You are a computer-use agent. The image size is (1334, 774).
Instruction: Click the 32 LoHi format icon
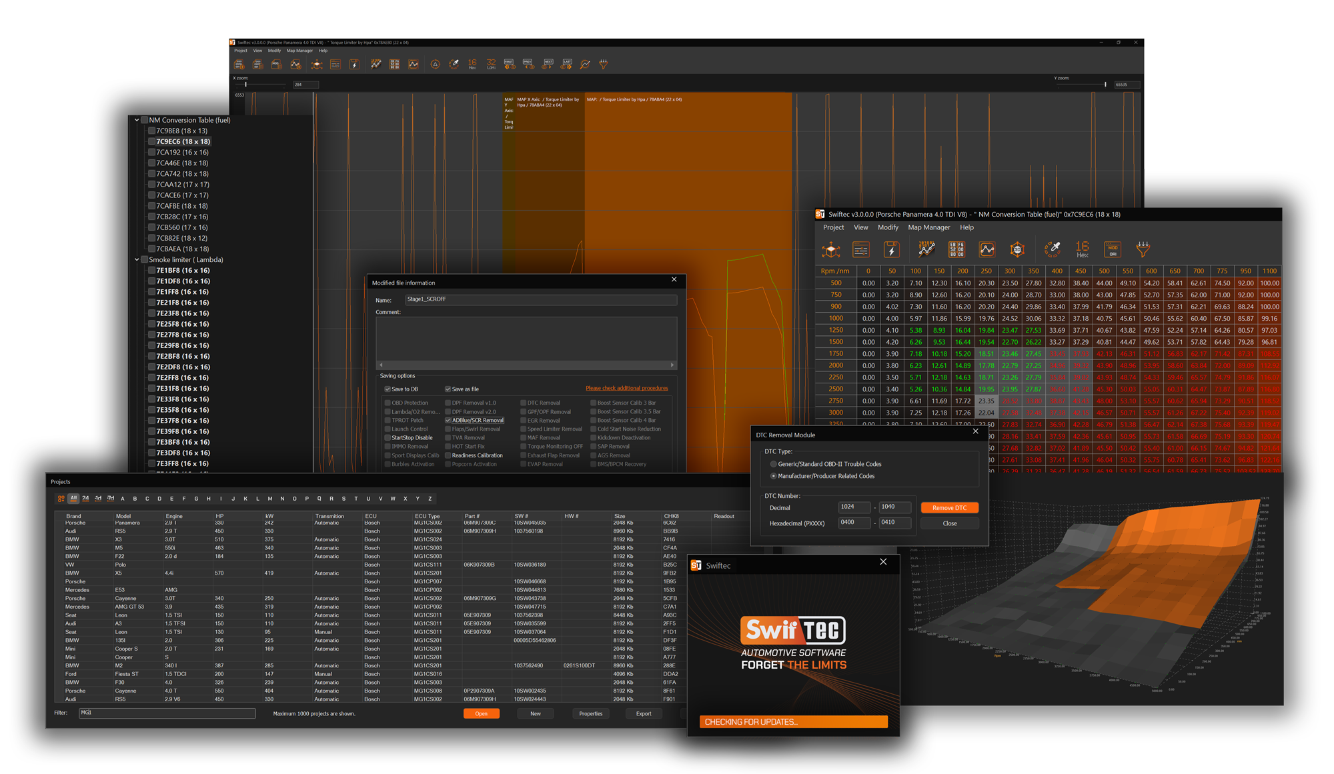(491, 65)
